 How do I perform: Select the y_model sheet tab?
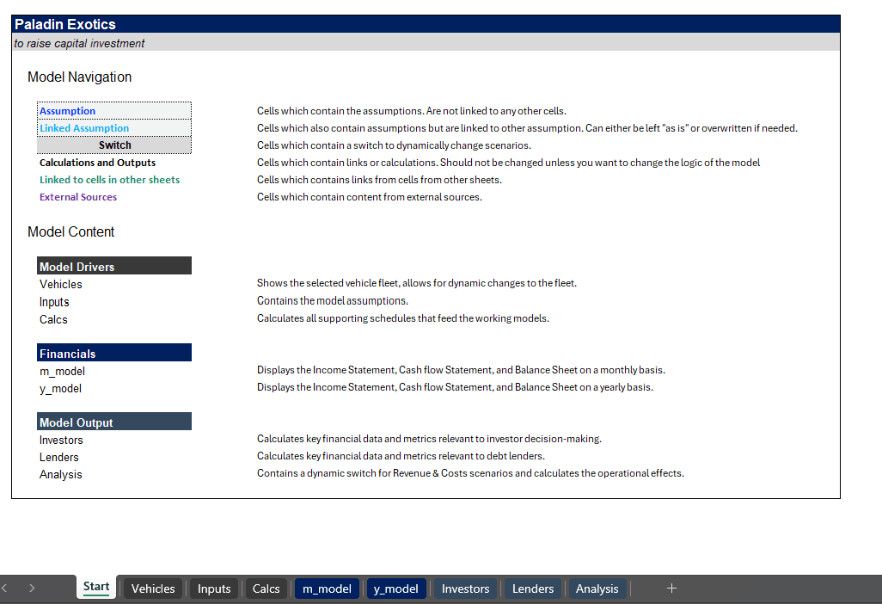(396, 589)
